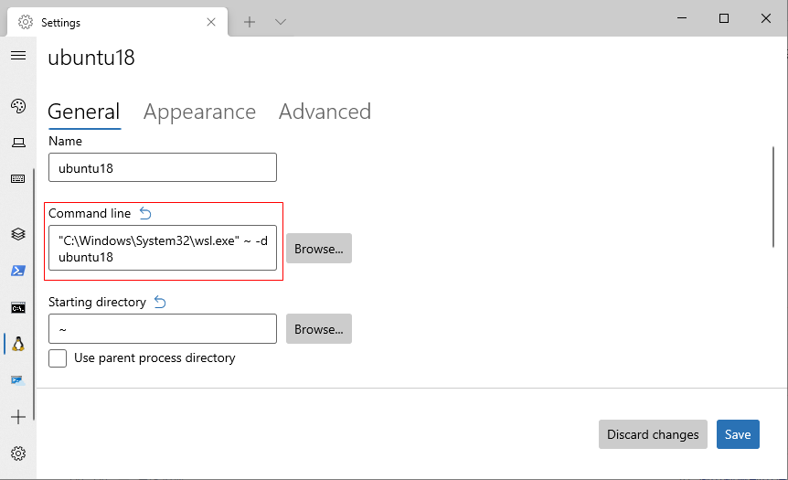
Task: Select the Command Prompt profile icon
Action: click(18, 307)
